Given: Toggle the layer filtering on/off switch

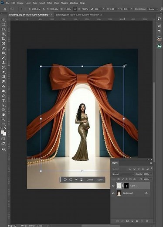Looking at the screenshot, I should 152,169.
